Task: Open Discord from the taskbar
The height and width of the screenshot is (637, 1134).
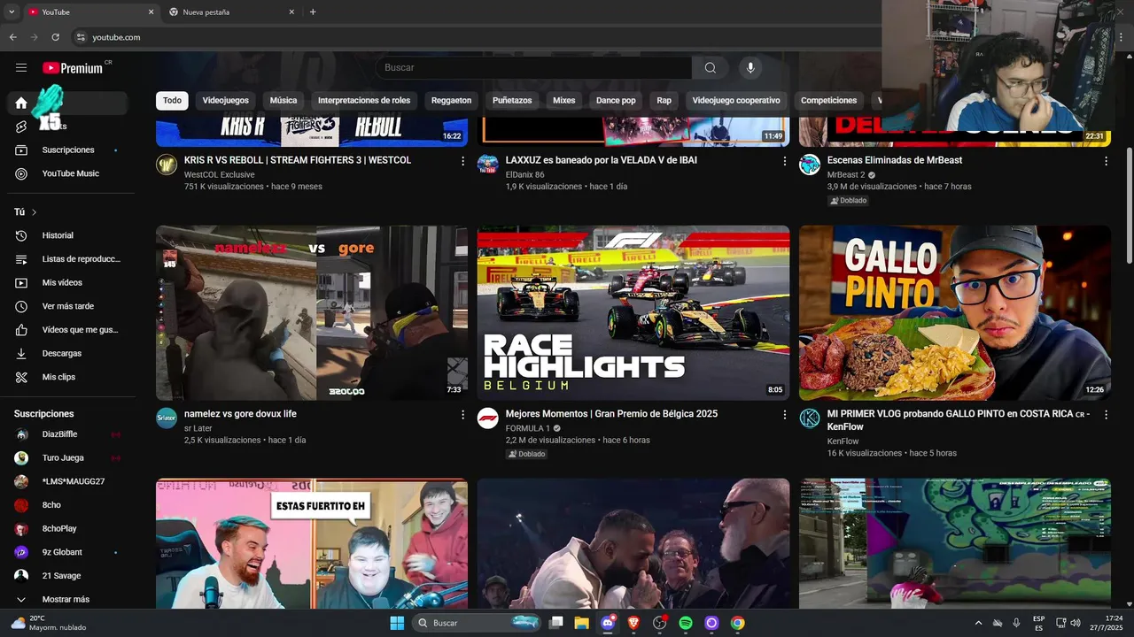Action: click(608, 623)
